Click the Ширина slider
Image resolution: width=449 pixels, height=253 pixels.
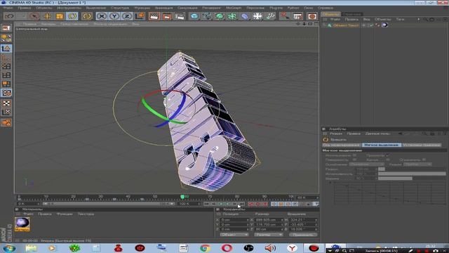412,179
